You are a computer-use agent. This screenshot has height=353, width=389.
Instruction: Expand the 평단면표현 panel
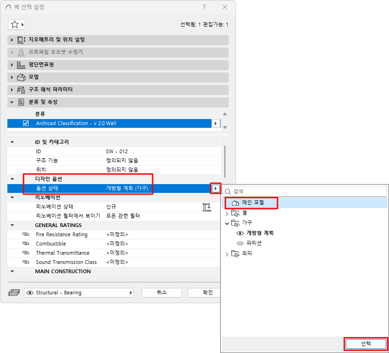pyautogui.click(x=12, y=65)
